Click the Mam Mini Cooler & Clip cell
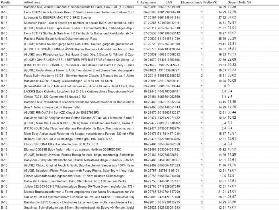Screen dimensions: 279x210 [x=79, y=123]
